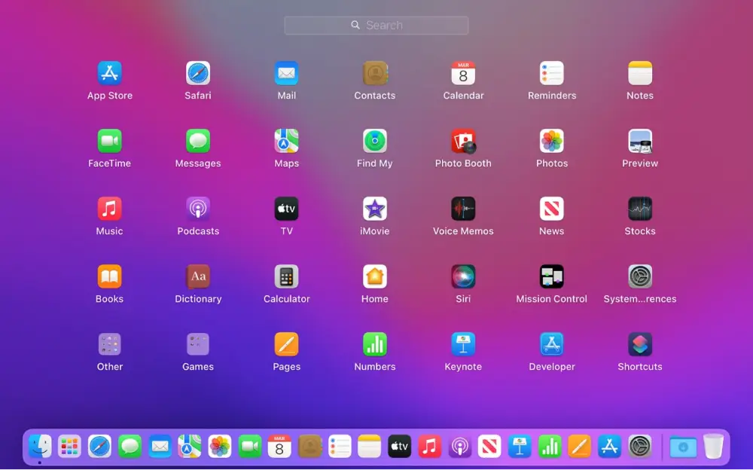Screen dimensions: 753x470
Task: Click the Search field at the top
Action: pyautogui.click(x=376, y=25)
